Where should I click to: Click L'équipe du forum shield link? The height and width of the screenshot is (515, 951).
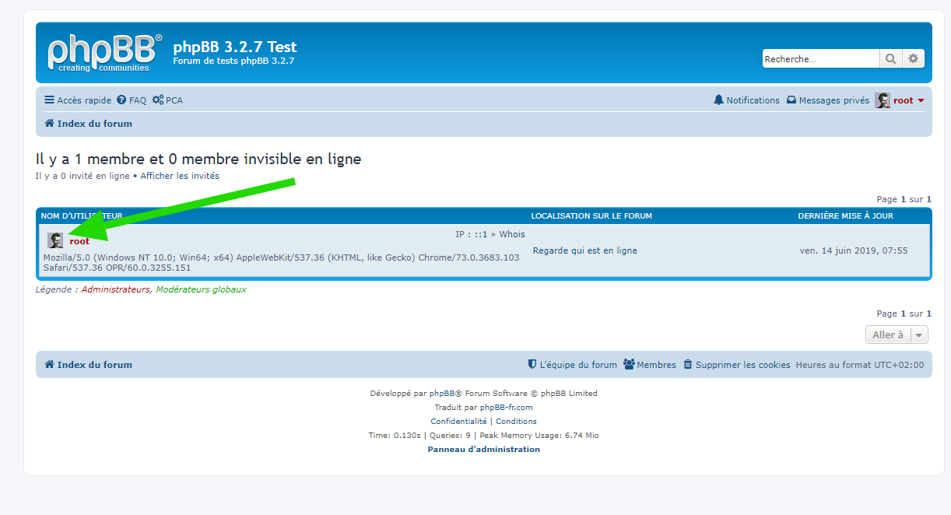(572, 365)
